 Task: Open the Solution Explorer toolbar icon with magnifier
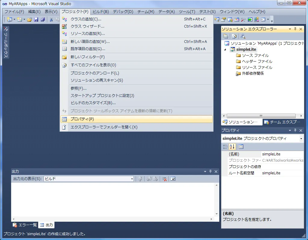[x=217, y=19]
